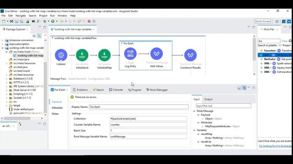Screen dimensions: 293x164
Task: Expand the src/main/resources folder
Action: (6, 63)
